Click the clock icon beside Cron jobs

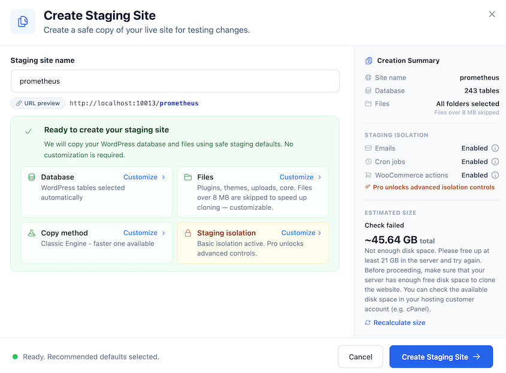[x=368, y=161]
